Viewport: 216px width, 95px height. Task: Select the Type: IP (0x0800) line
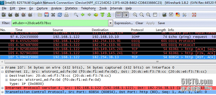[27, 84]
